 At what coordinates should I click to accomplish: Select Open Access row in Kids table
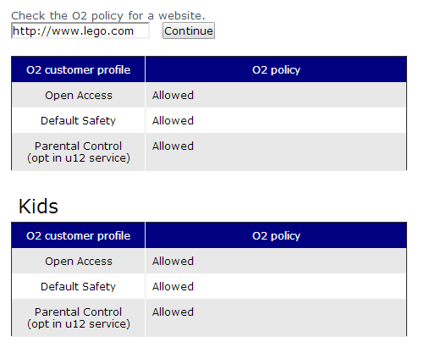209,261
